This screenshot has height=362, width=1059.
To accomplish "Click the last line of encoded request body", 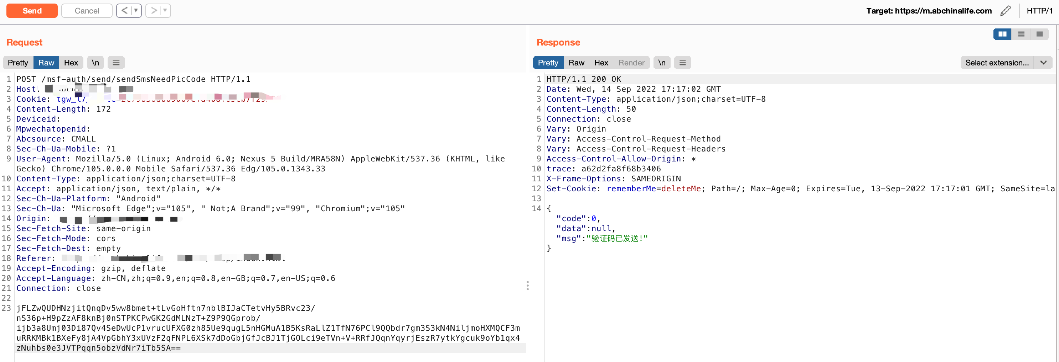I will (x=99, y=348).
